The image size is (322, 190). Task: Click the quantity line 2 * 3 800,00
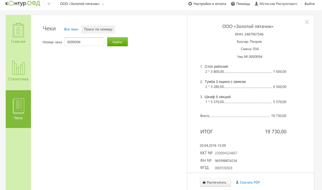215,72
